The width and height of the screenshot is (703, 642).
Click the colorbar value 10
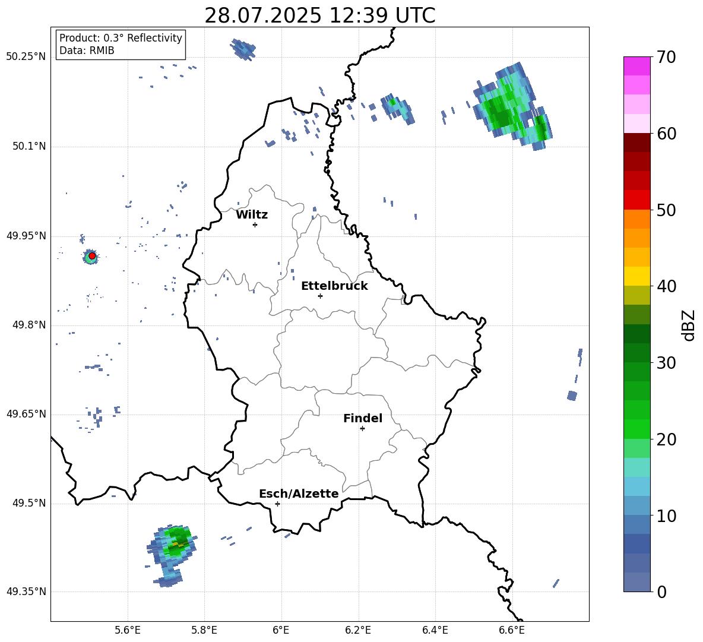point(666,516)
